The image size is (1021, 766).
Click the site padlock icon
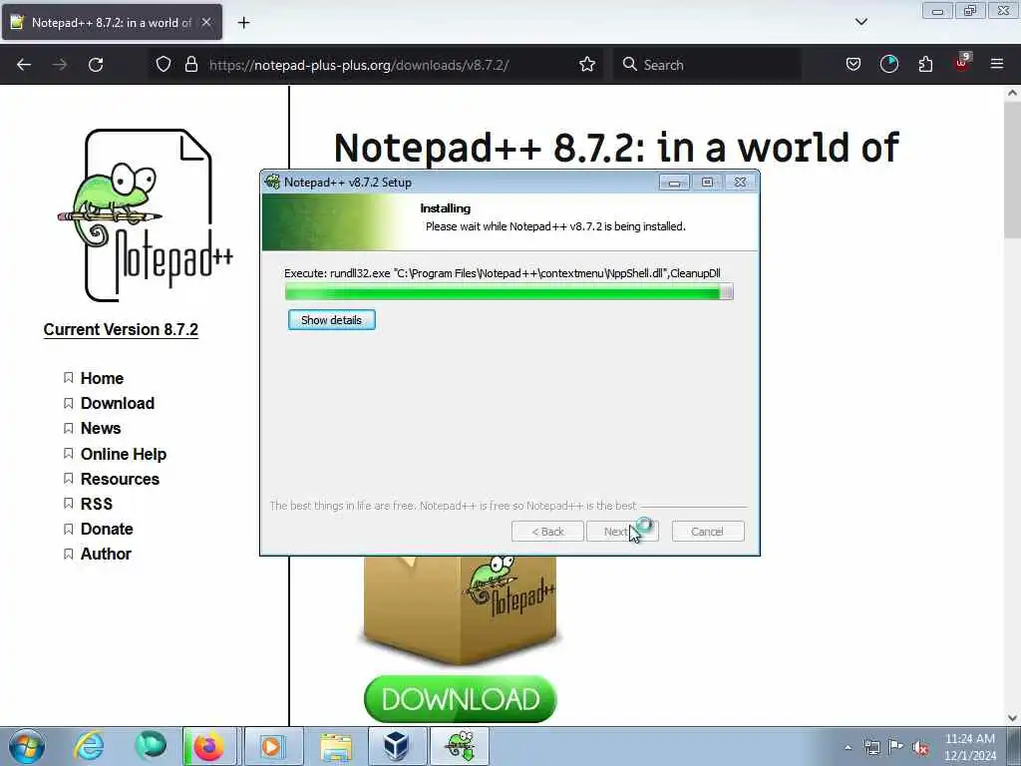[x=190, y=65]
